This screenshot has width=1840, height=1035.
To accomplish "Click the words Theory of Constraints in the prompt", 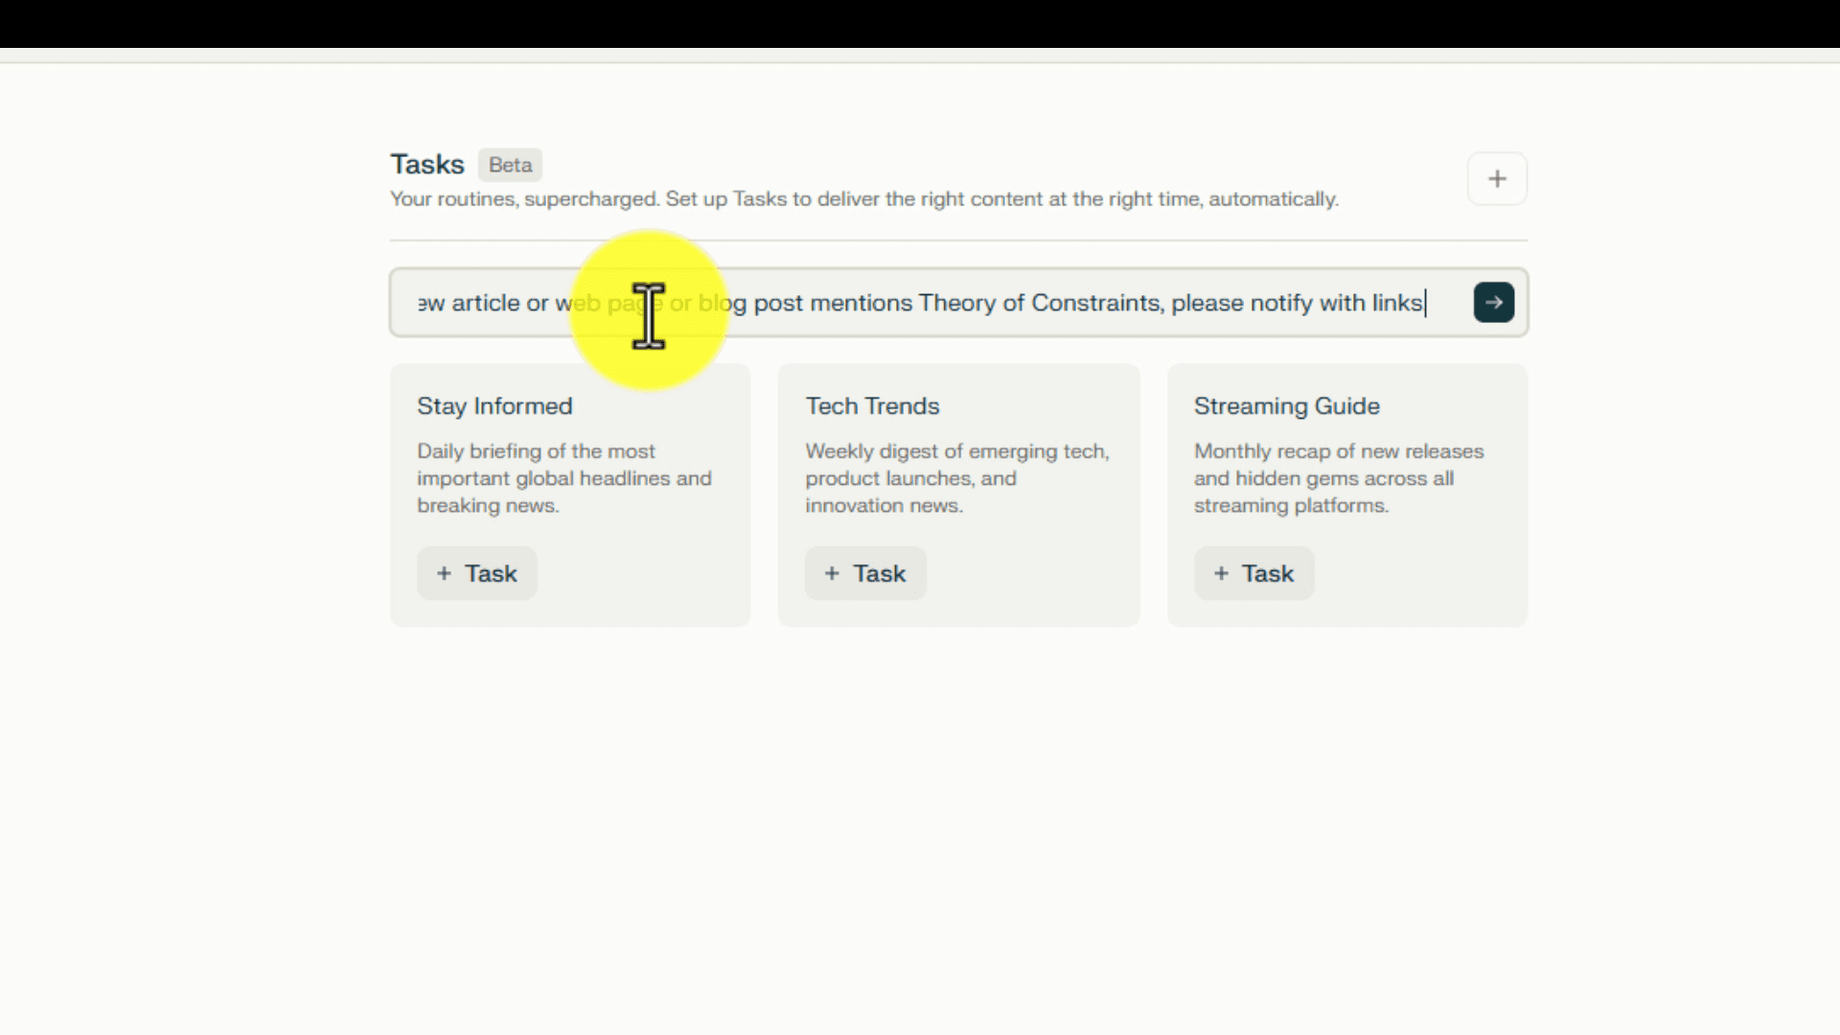I will 1040,304.
